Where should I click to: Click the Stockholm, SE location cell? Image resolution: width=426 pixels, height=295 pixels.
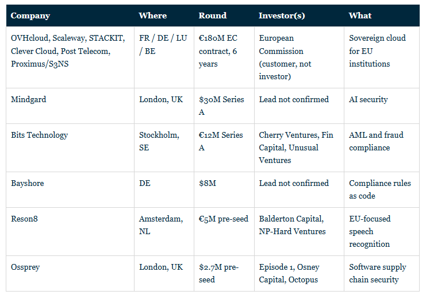(x=164, y=147)
